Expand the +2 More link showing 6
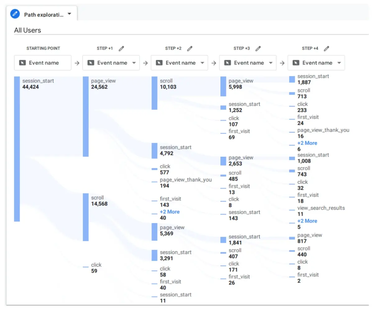Image resolution: width=373 pixels, height=311 pixels. pyautogui.click(x=307, y=143)
